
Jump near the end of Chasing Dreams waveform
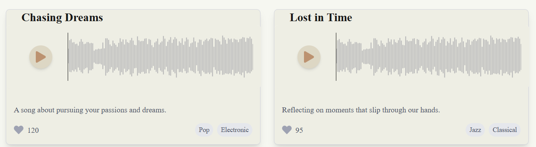248,57
